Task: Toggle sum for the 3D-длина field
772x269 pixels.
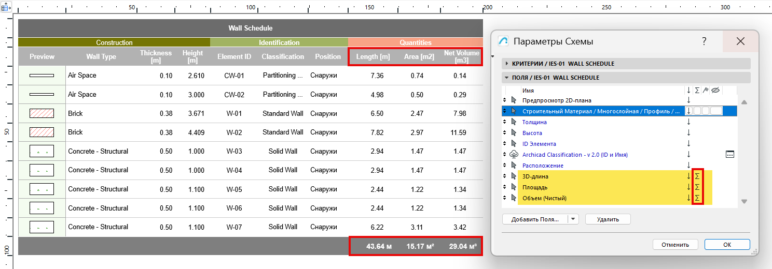Action: pyautogui.click(x=698, y=176)
